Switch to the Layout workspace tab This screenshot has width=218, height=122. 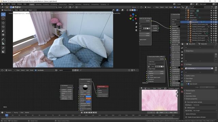tap(32, 4)
